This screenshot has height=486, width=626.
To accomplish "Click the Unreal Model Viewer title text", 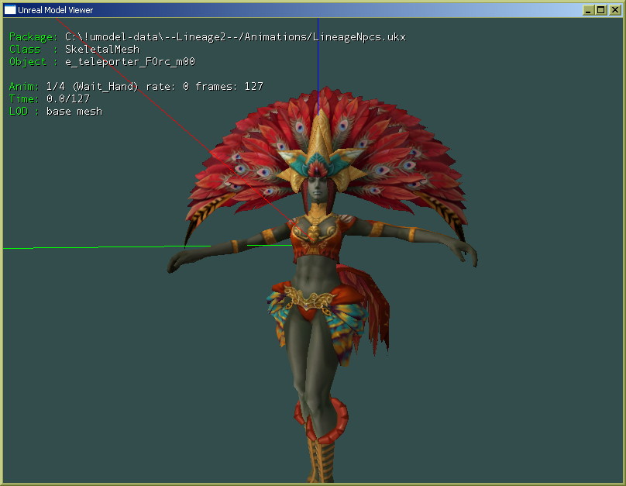I will pyautogui.click(x=55, y=10).
